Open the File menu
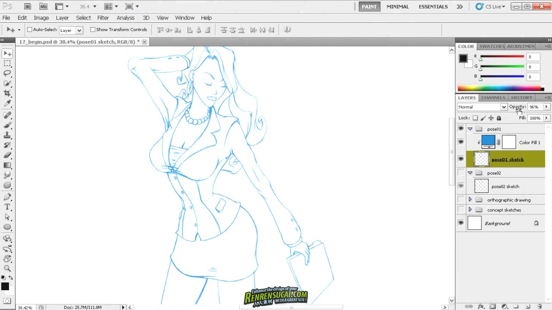This screenshot has width=552, height=310. [x=6, y=18]
